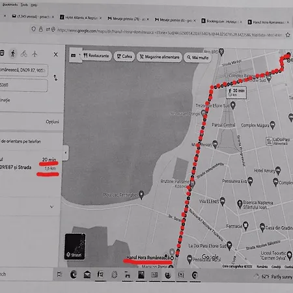Switch to the Hotel Atlantic A Neptun tab
The height and width of the screenshot is (293, 293).
pyautogui.click(x=81, y=18)
